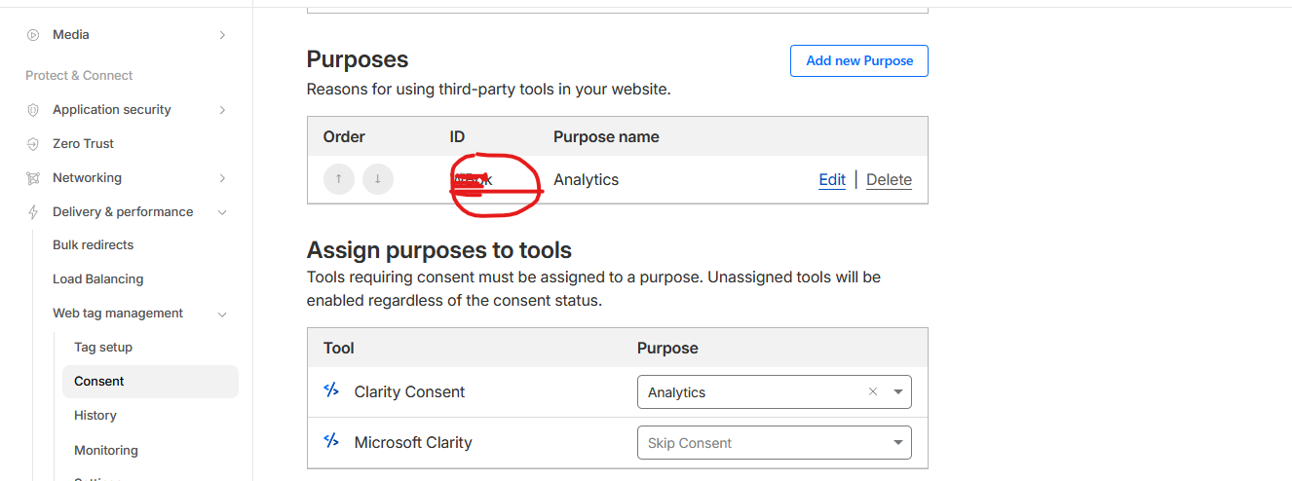Open the History page in sidebar
This screenshot has height=481, width=1292.
pos(95,416)
